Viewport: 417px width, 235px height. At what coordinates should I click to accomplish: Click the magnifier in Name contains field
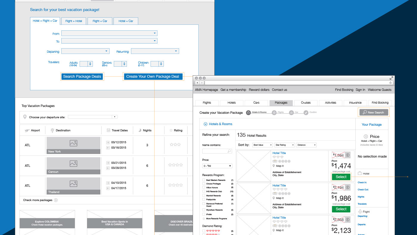coord(229,151)
